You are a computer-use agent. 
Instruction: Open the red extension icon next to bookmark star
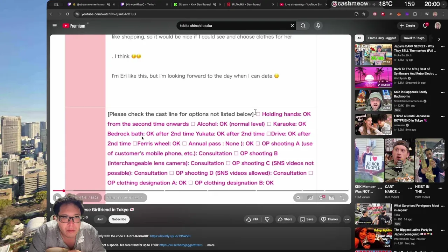tap(375, 14)
